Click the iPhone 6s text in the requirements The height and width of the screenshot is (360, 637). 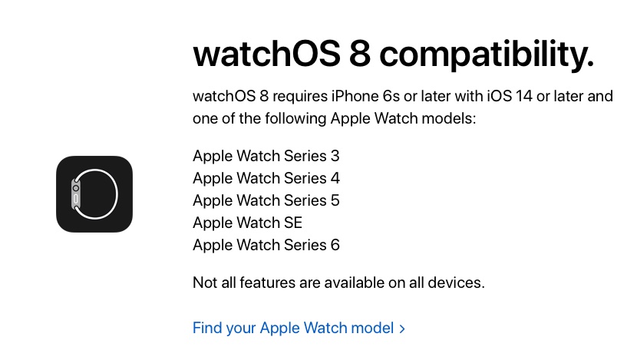coord(365,96)
